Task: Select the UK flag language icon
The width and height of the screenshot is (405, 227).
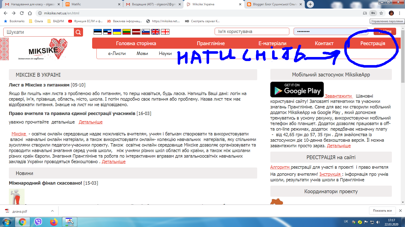Action: pos(155,32)
